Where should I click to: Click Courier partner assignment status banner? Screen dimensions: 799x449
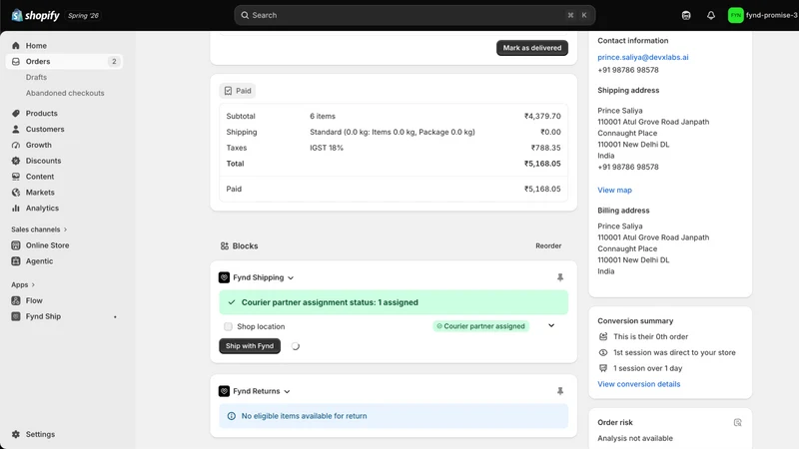point(394,302)
